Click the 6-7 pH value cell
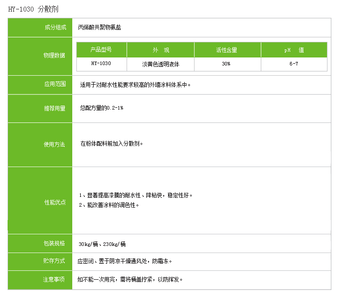The width and height of the screenshot is (339, 298). coord(294,64)
